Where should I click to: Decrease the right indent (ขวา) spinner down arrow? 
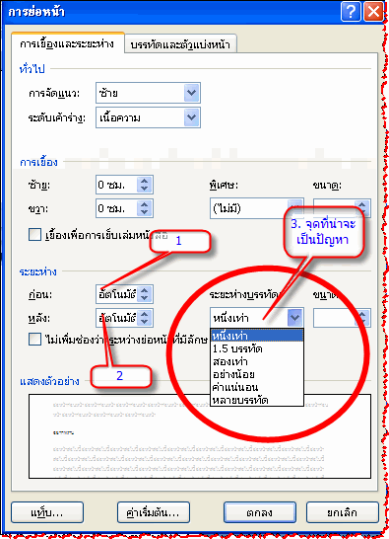[145, 212]
